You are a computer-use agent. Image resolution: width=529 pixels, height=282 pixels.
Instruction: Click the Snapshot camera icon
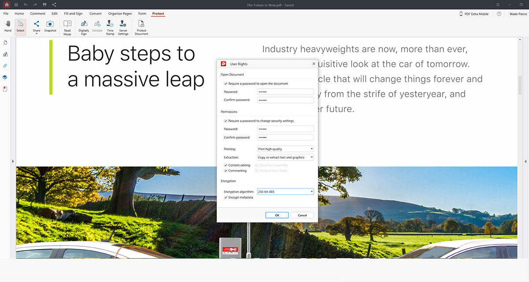pyautogui.click(x=50, y=25)
